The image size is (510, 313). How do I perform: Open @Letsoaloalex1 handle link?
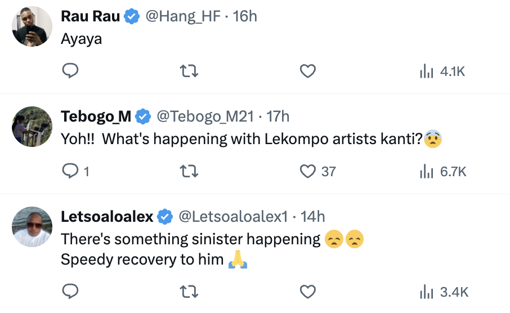tap(232, 216)
